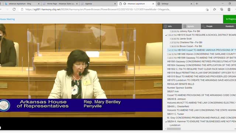This screenshot has height=133, width=236.
Task: Jump to Bruce Cozart - For Bill
Action: 191,46
